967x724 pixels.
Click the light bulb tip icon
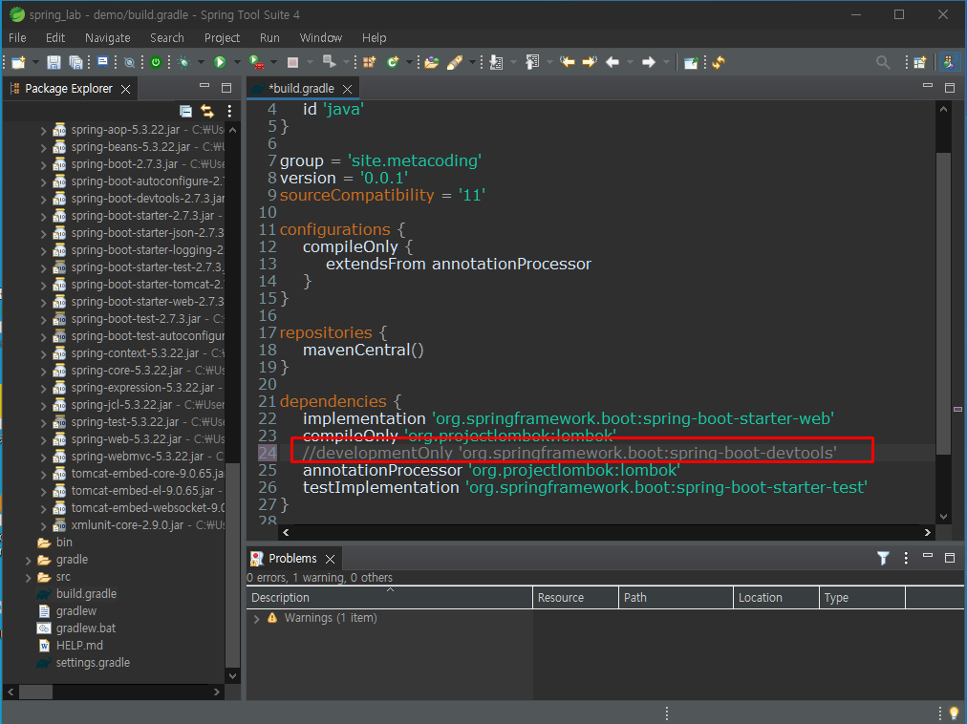tap(954, 713)
